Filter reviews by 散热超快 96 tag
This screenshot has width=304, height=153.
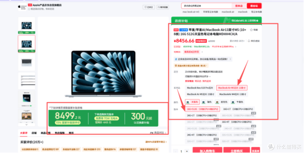pyautogui.click(x=110, y=149)
